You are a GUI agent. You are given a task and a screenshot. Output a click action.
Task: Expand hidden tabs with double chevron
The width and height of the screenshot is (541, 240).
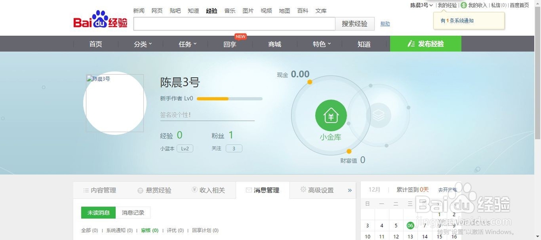(349, 190)
